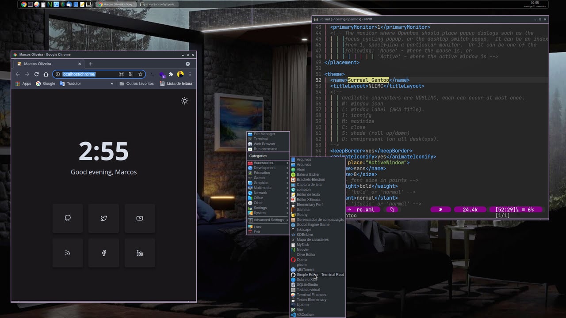Launch SQLiteStudio from submenu
Image resolution: width=566 pixels, height=318 pixels.
[x=317, y=285]
